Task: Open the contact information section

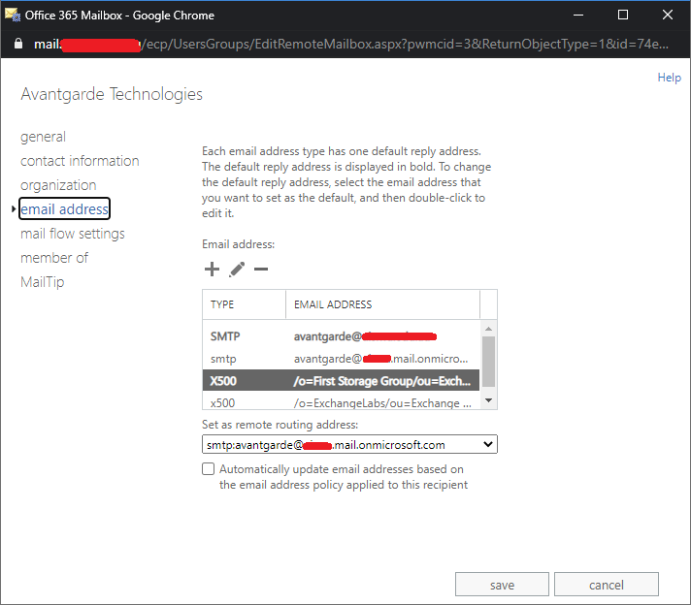Action: [x=80, y=161]
